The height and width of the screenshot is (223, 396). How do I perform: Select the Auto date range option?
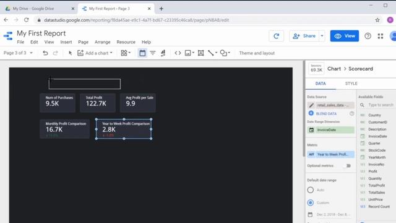tap(311, 190)
